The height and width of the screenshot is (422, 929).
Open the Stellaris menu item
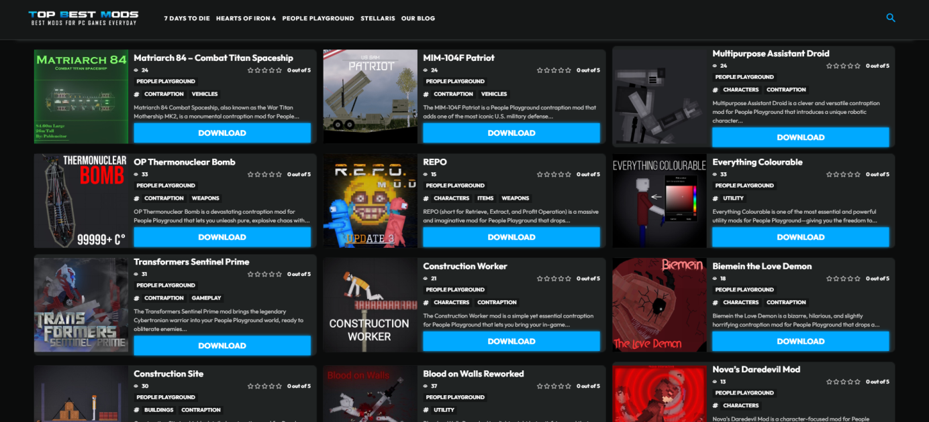(377, 19)
